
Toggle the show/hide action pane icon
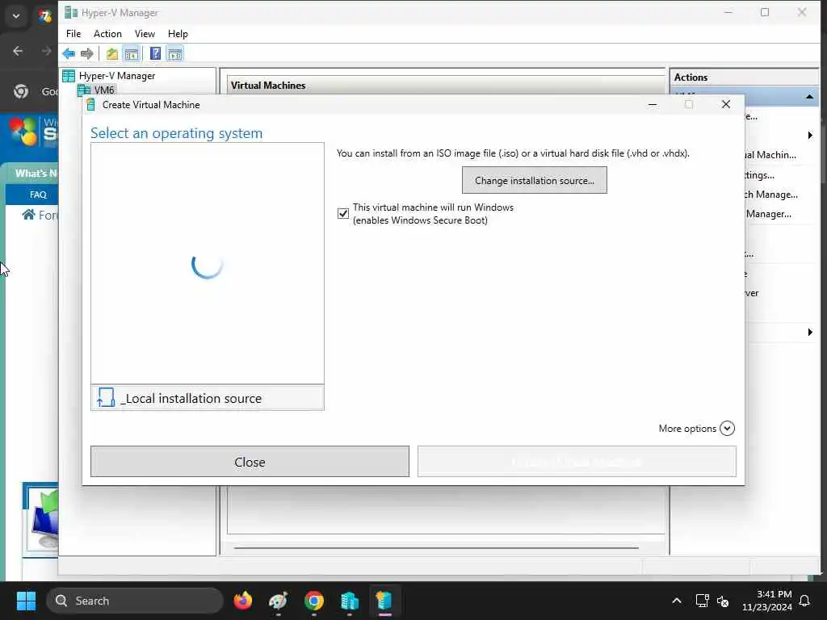174,53
